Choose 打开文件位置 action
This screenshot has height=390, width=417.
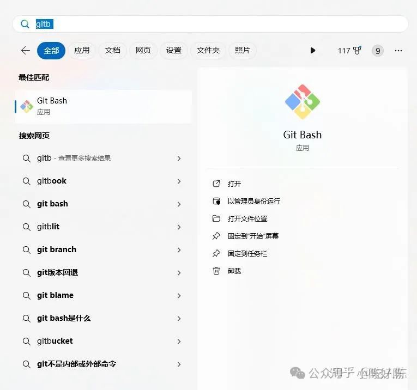(247, 219)
